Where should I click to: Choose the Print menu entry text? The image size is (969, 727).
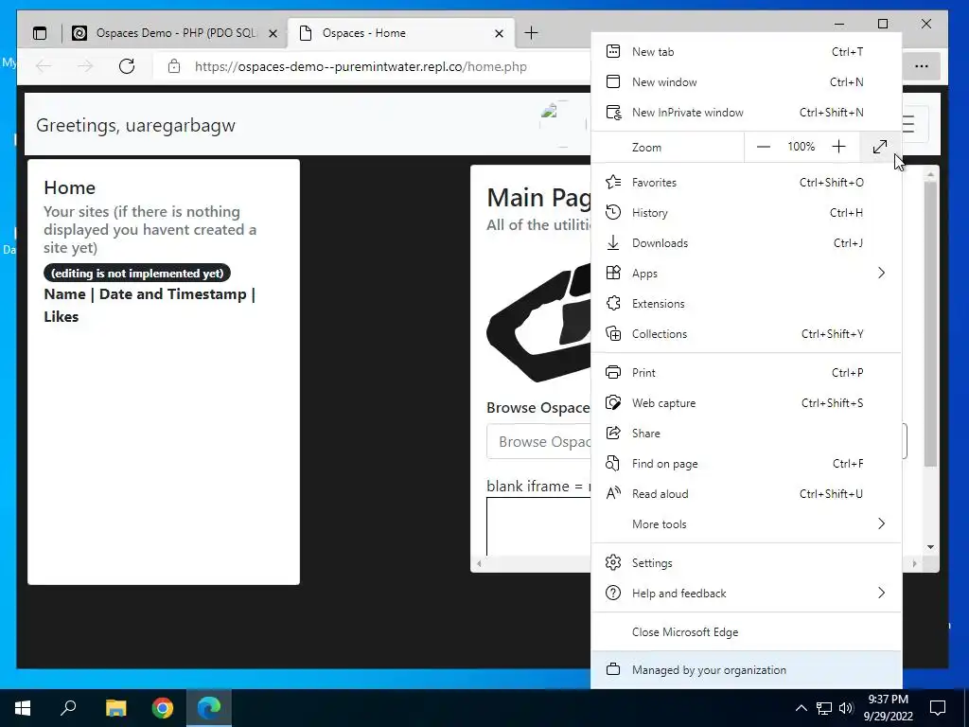tap(643, 373)
